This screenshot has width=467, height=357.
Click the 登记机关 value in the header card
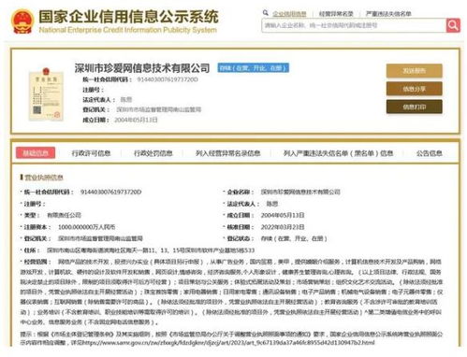(159, 109)
